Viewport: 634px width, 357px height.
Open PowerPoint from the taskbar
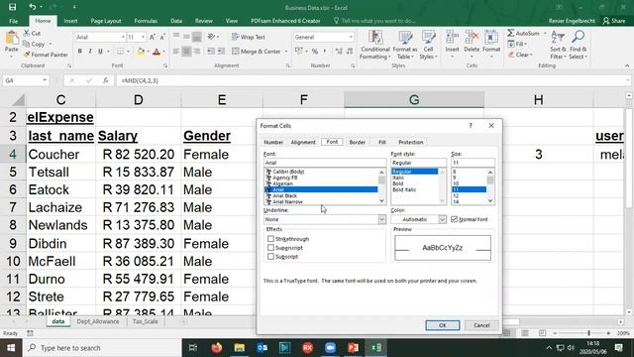(x=353, y=347)
